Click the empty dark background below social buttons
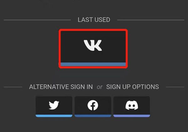Screen dimensions: 188x132 [x=94, y=125]
